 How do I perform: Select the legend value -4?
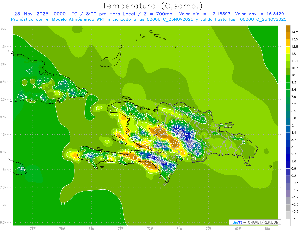[x=294, y=219]
